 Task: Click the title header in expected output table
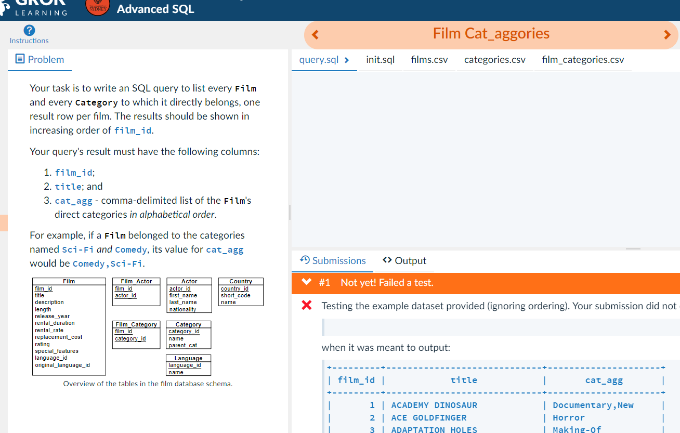[464, 380]
